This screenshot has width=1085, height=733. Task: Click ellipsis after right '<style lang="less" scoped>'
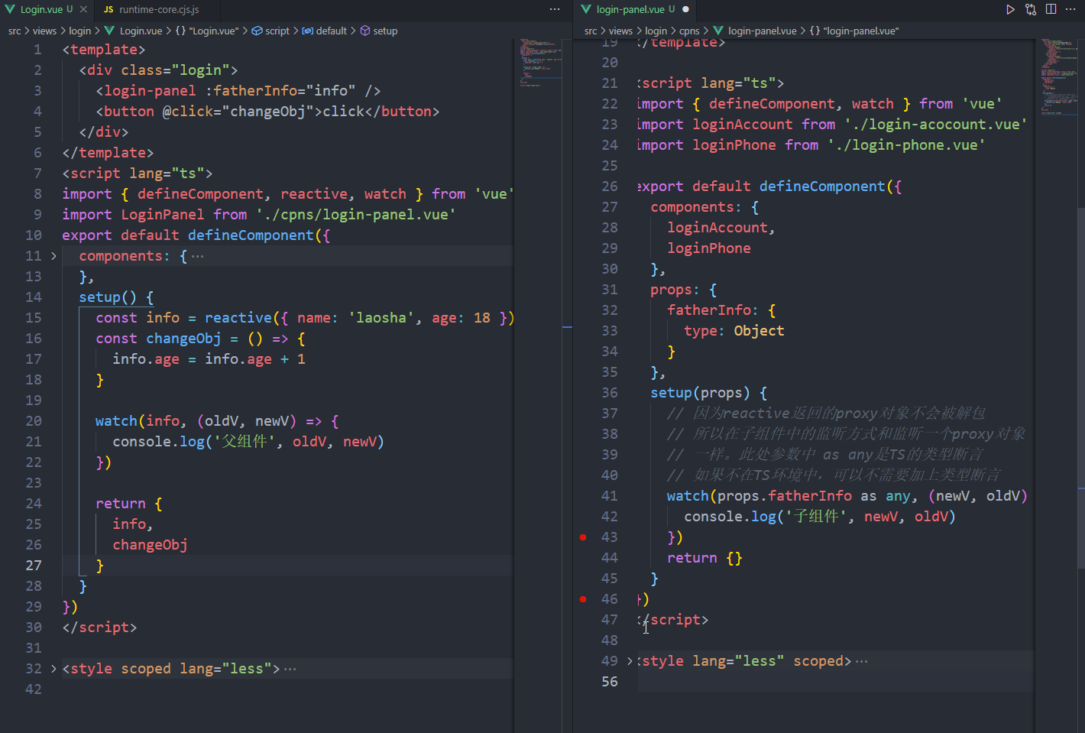(x=861, y=661)
